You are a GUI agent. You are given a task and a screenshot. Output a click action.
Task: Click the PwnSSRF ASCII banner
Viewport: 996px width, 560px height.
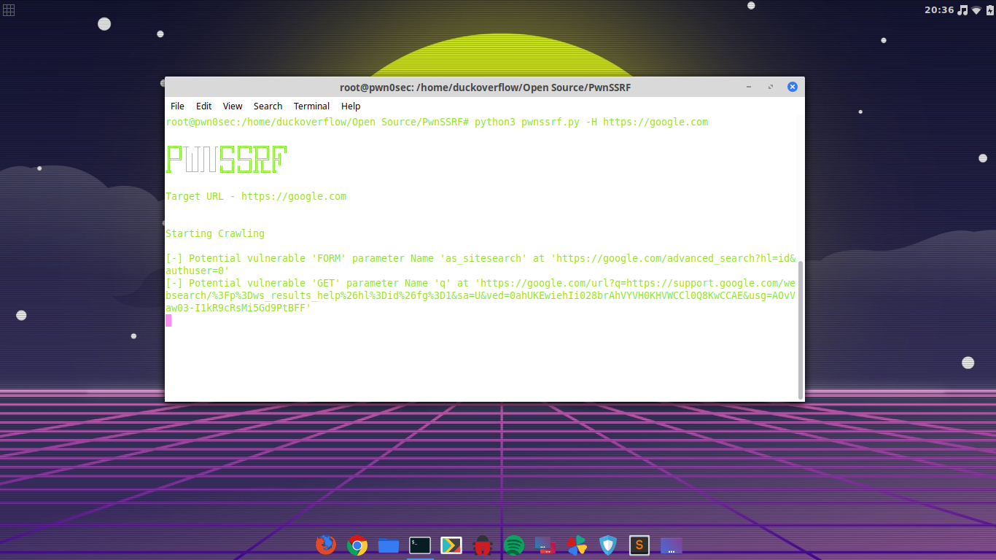[x=226, y=159]
